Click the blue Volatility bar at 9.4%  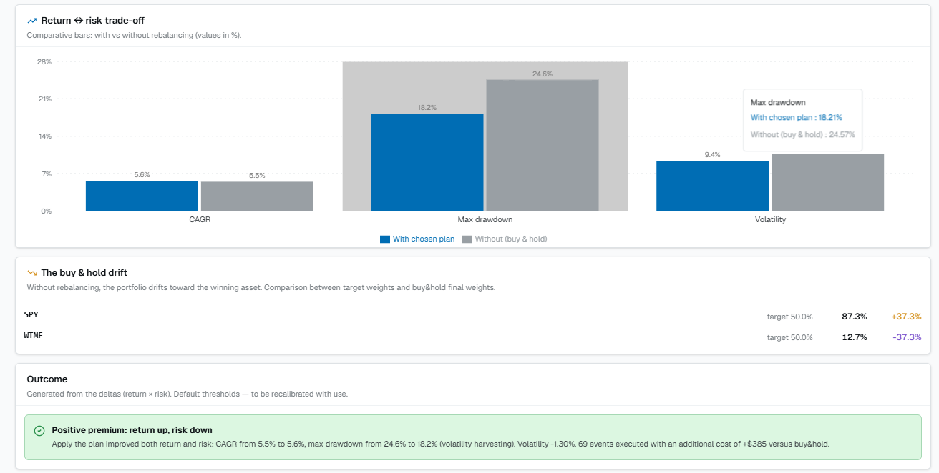coord(712,186)
